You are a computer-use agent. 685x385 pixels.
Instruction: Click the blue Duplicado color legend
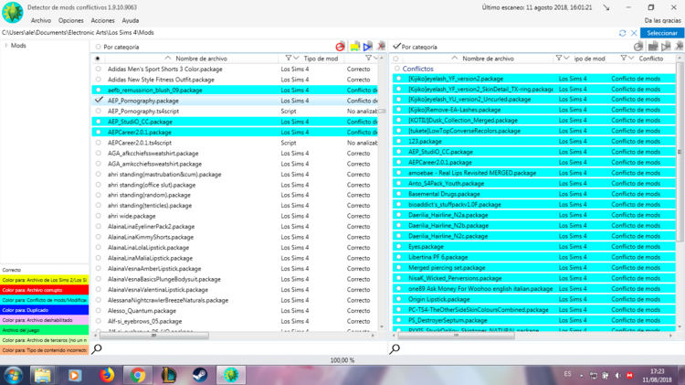click(x=45, y=310)
